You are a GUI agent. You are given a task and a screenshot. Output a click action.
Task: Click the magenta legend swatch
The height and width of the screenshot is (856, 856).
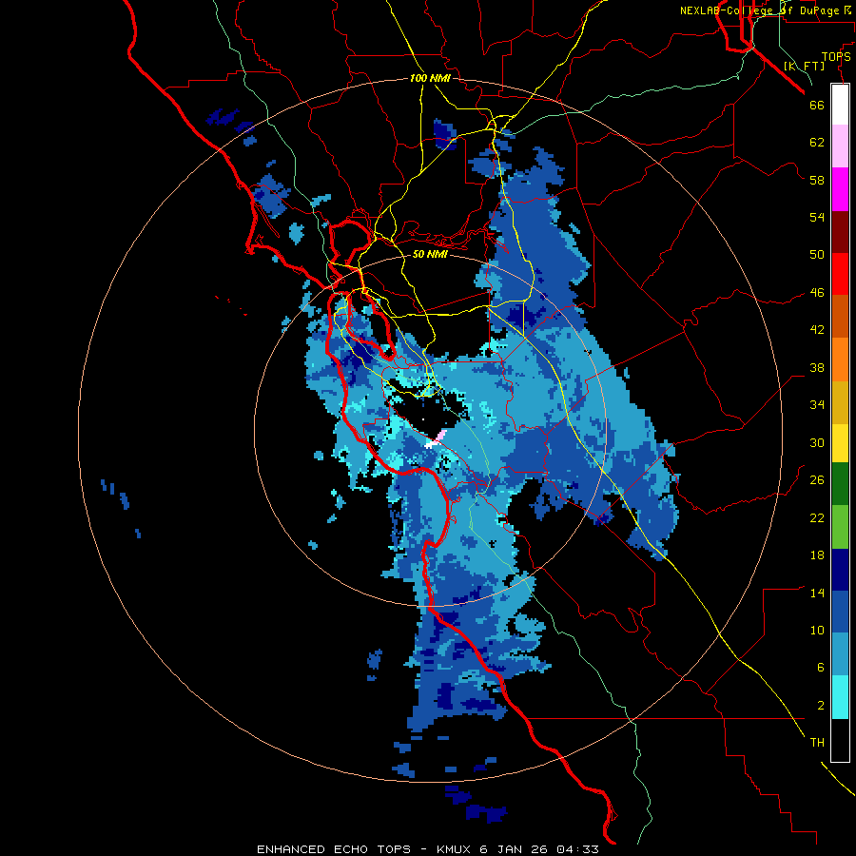(840, 189)
